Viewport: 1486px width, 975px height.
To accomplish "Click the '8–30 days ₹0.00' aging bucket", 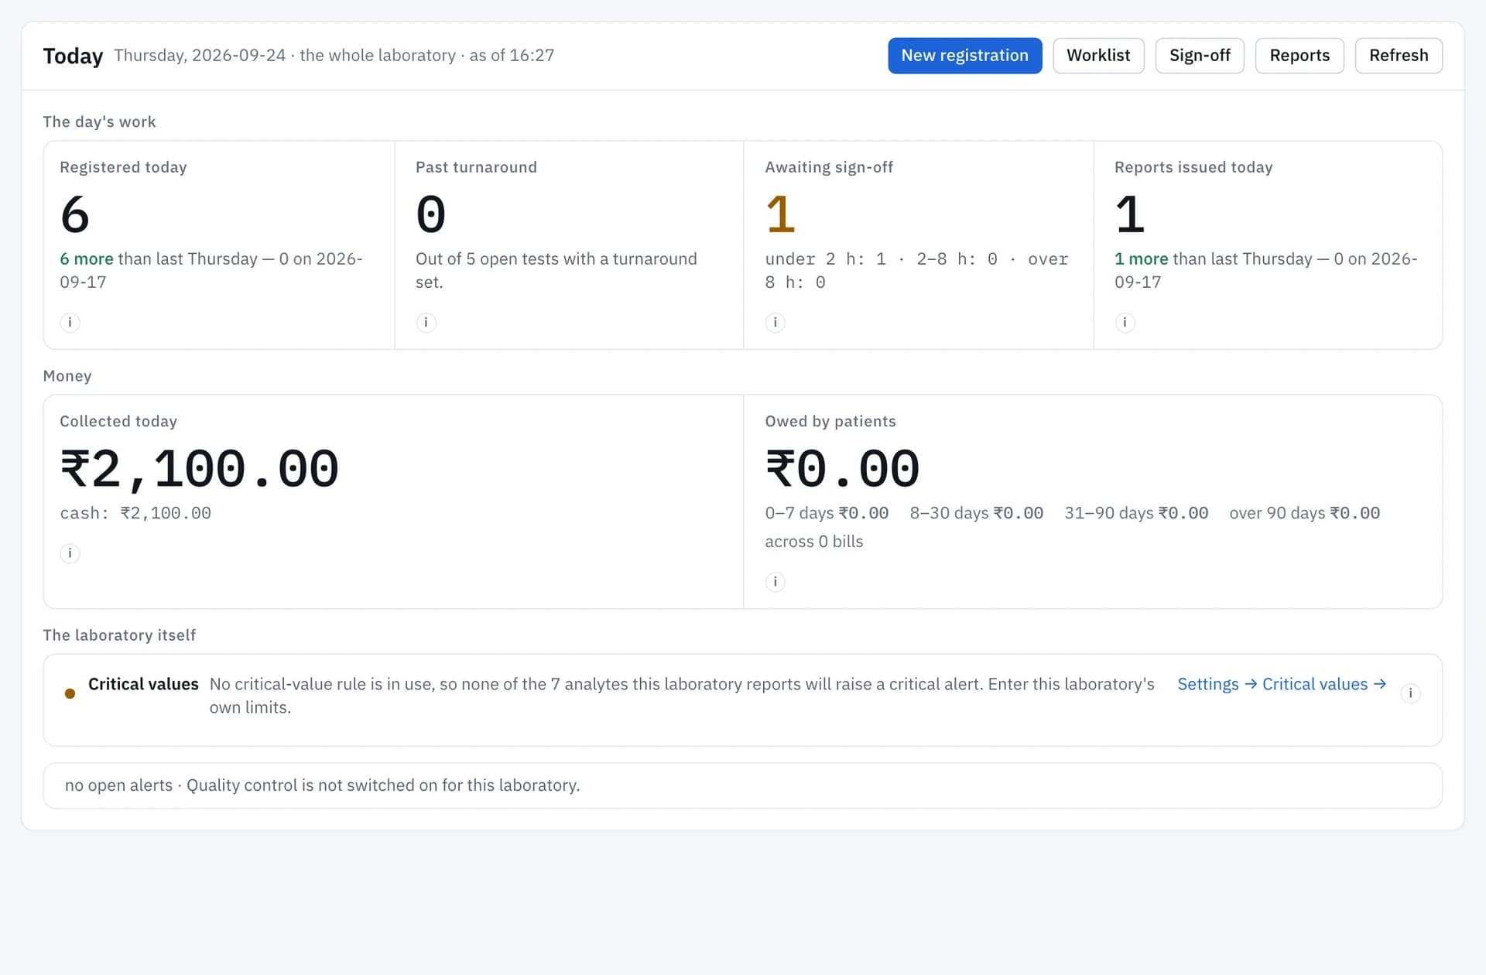I will 977,513.
